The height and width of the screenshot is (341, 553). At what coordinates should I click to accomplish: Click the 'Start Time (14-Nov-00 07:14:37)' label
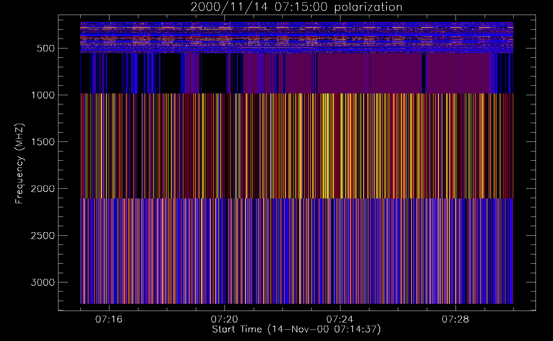[296, 329]
